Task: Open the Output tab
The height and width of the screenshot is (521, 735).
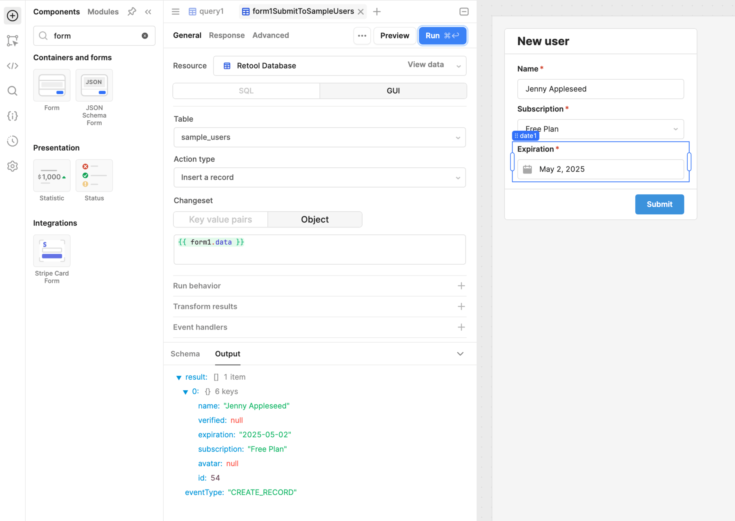Action: [227, 354]
